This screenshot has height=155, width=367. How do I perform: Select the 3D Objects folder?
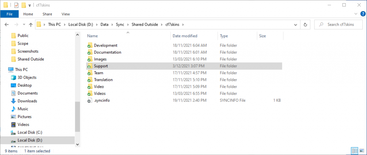tap(27, 77)
